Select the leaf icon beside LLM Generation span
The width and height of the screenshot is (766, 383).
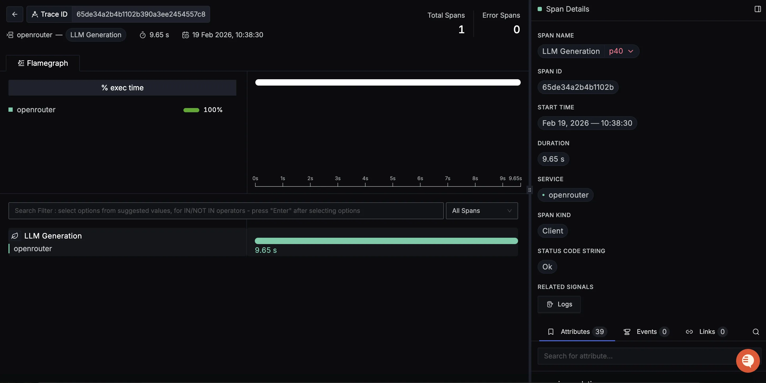pos(14,236)
